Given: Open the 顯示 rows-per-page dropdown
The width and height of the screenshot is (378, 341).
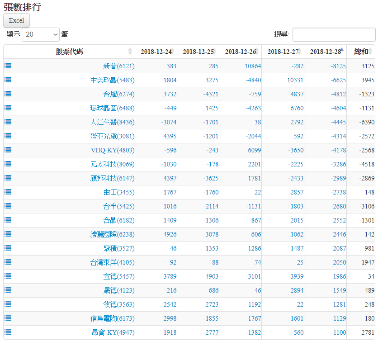Looking at the screenshot, I should pos(41,34).
